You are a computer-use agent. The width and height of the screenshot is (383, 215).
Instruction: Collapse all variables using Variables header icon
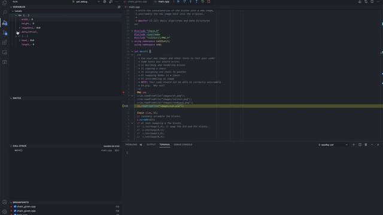tap(119, 7)
